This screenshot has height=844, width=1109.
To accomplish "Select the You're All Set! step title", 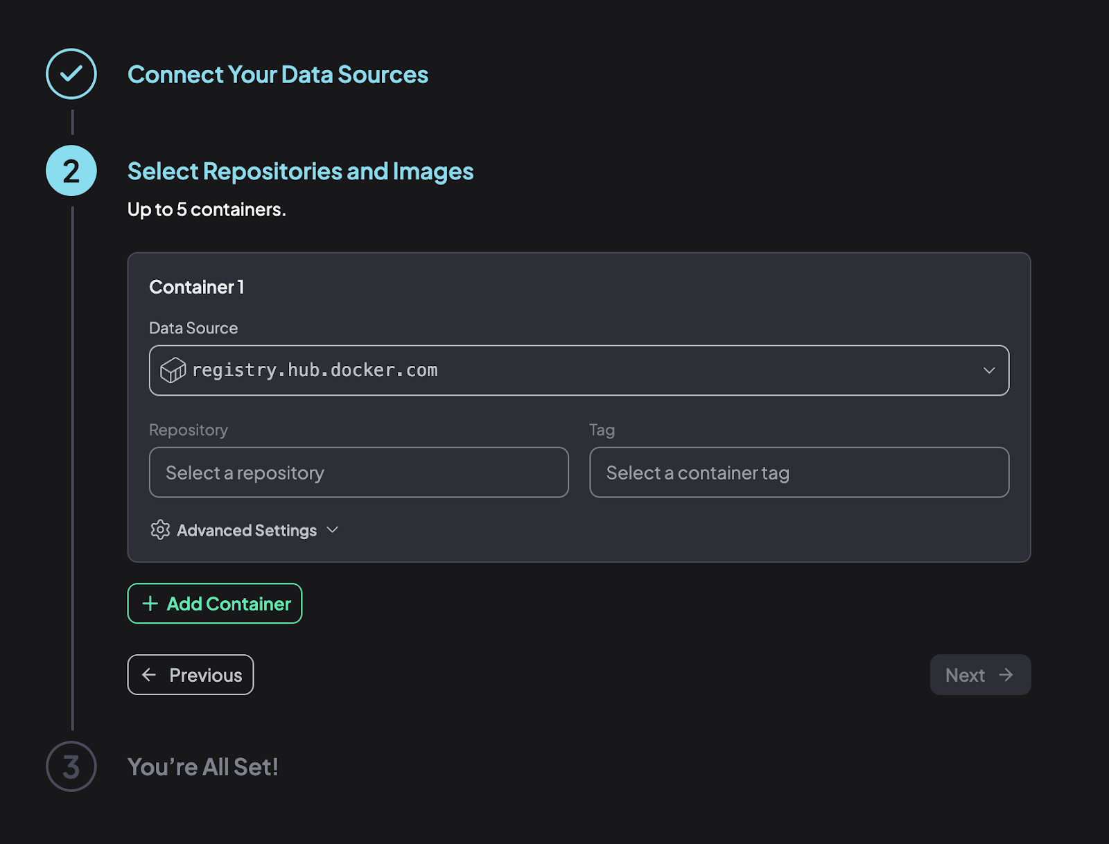I will click(203, 767).
